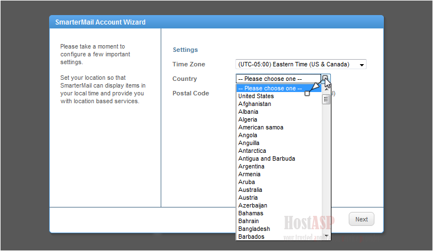Click the country list scrollbar thumb

[326, 100]
